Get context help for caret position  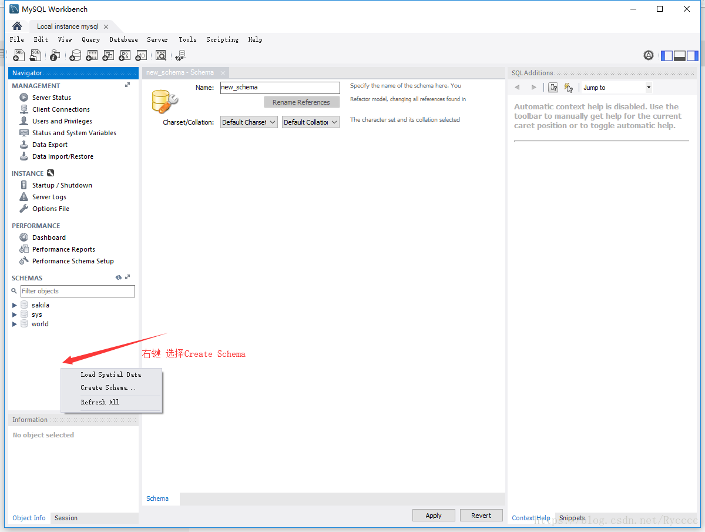point(553,88)
